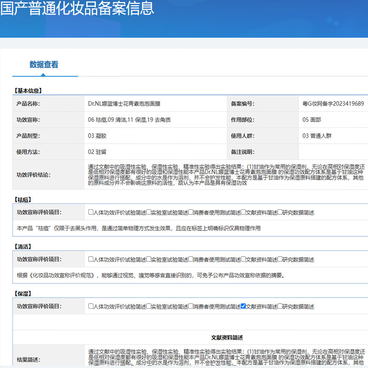368x368 pixels.
Task: Check 研究数据简述 in the 祛痘 section
Action: (280, 213)
